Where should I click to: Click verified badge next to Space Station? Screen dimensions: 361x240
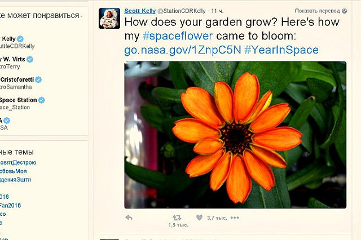(41, 100)
